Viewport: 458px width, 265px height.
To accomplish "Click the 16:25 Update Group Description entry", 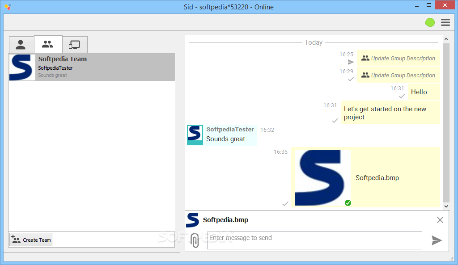I will click(x=399, y=58).
